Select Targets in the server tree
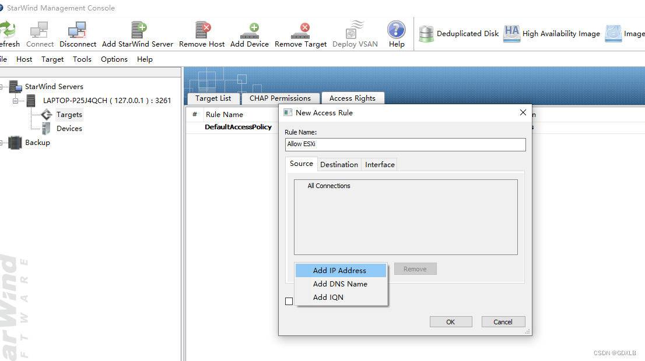Viewport: 645px width, 361px height. click(x=69, y=115)
